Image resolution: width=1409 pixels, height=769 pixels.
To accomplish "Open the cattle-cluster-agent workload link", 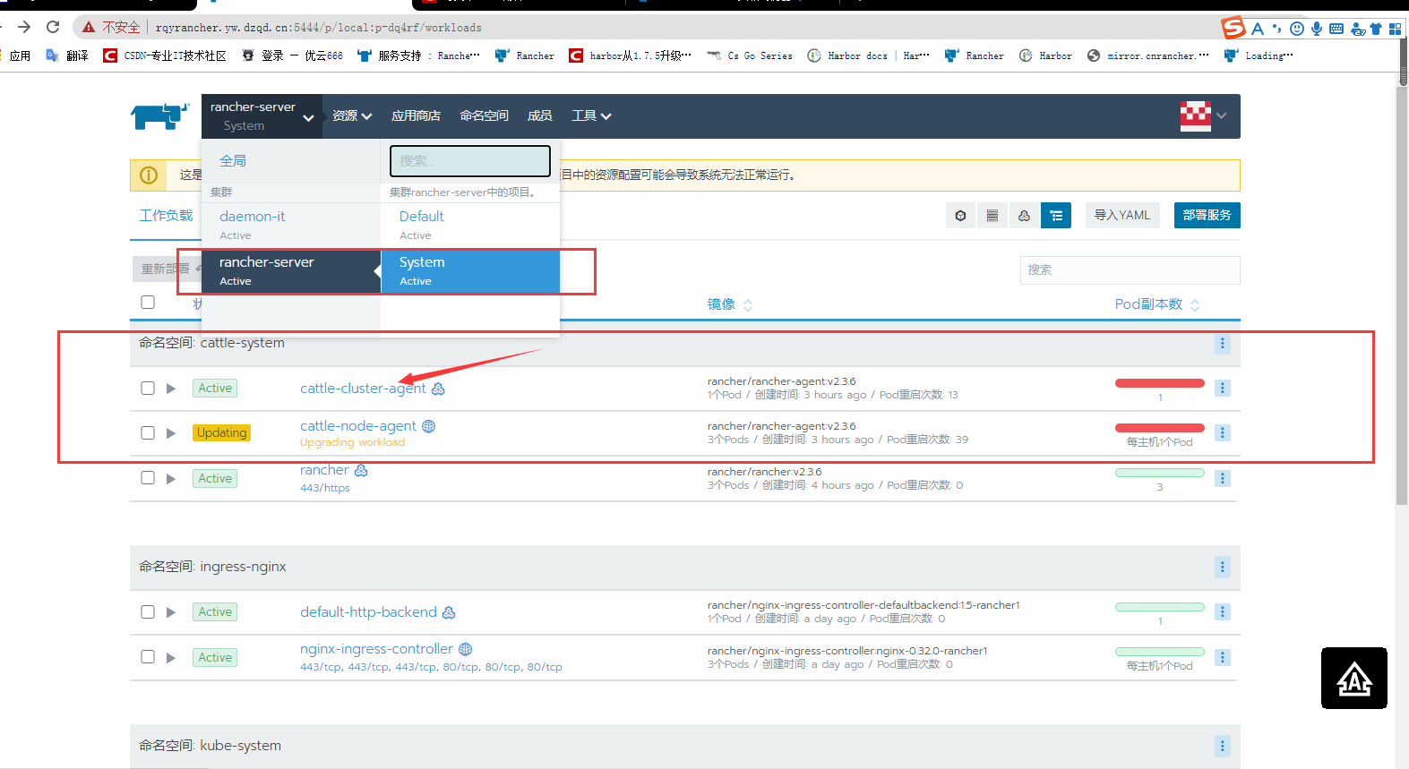I will pyautogui.click(x=363, y=389).
